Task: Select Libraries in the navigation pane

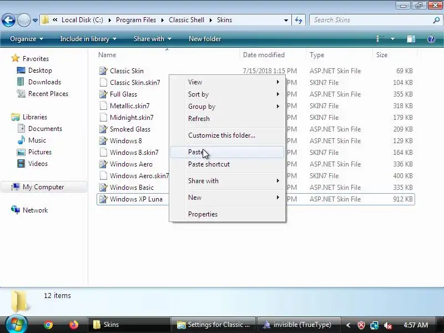Action: coord(35,117)
